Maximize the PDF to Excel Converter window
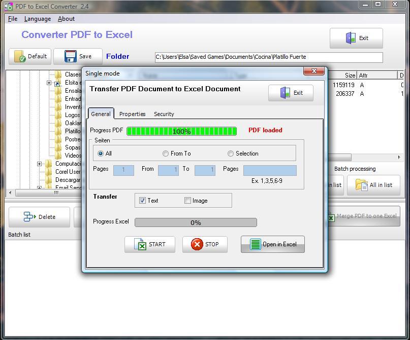Screen dimensions: 410x340 [x=378, y=4]
